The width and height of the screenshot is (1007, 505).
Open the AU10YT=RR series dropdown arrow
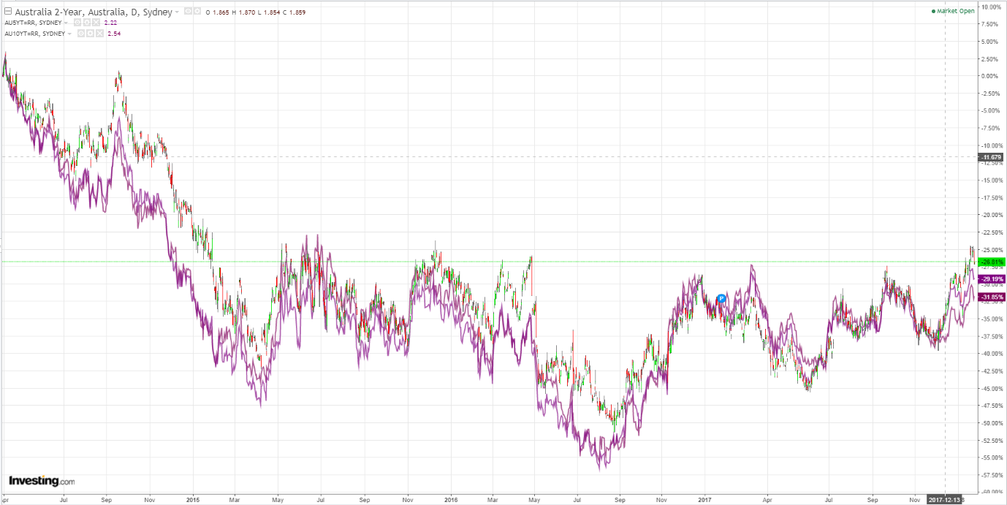click(x=69, y=34)
